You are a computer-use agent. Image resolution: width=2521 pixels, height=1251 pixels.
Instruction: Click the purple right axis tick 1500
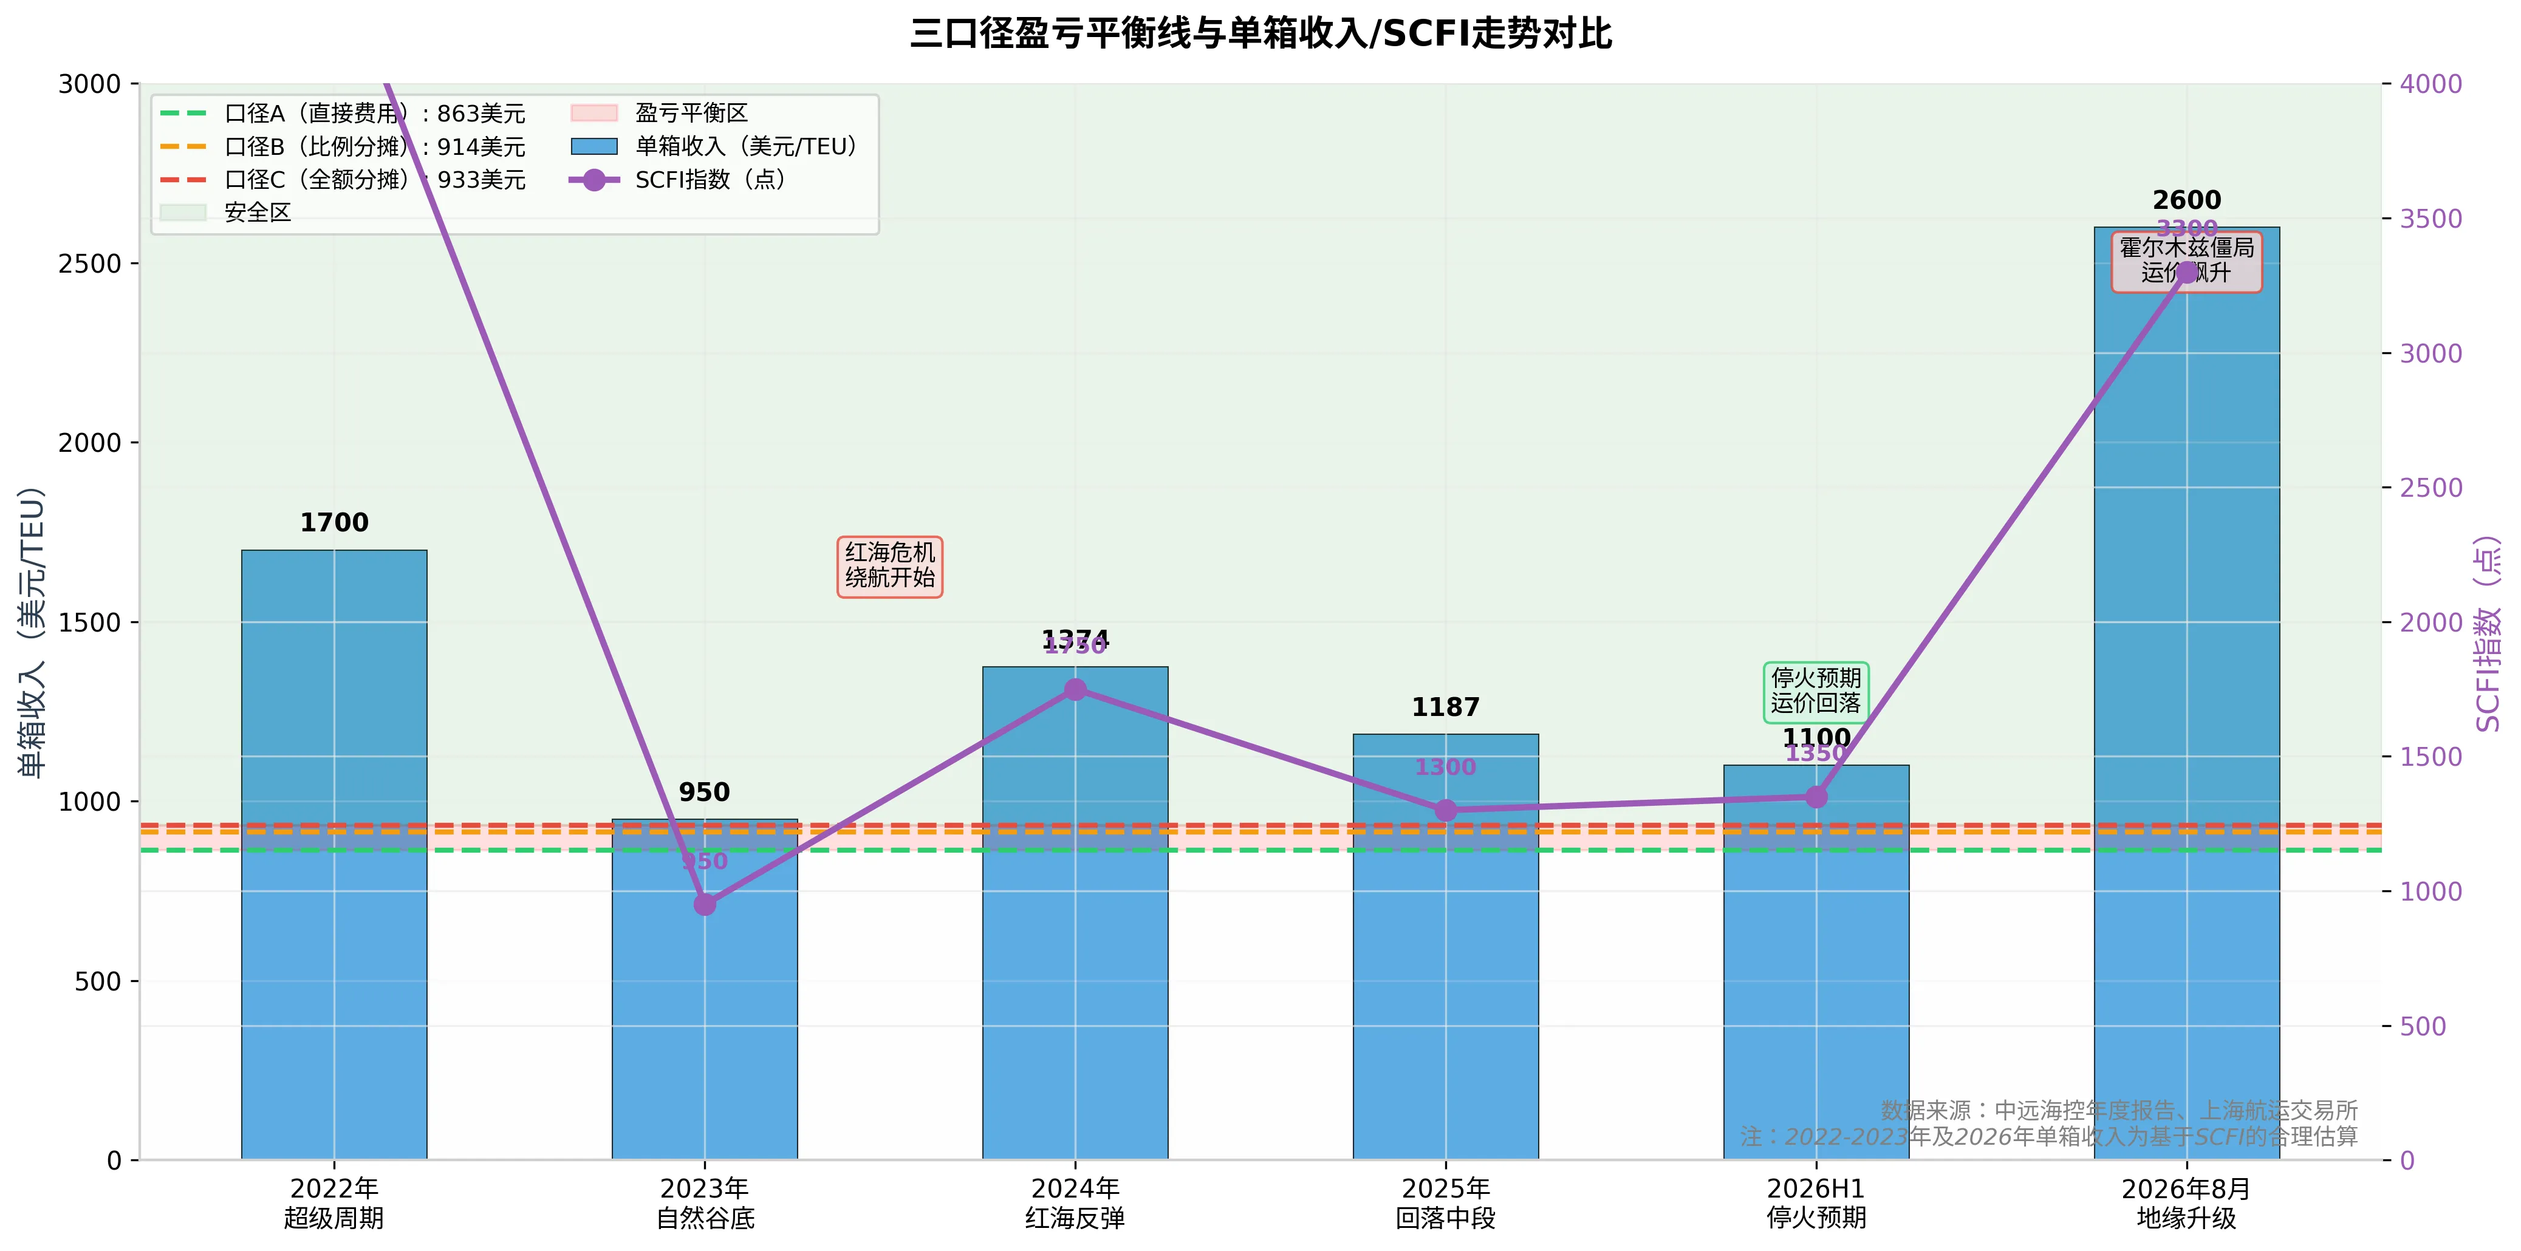coord(2431,757)
